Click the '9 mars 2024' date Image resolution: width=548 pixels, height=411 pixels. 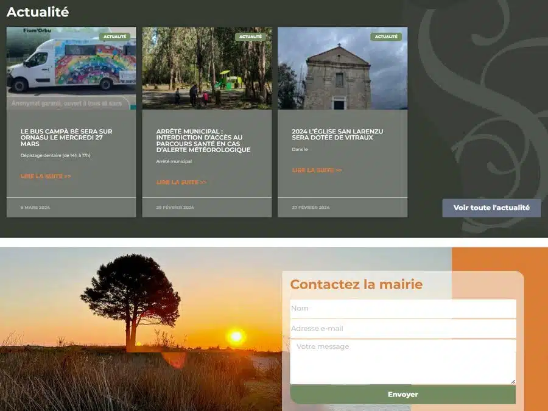35,208
